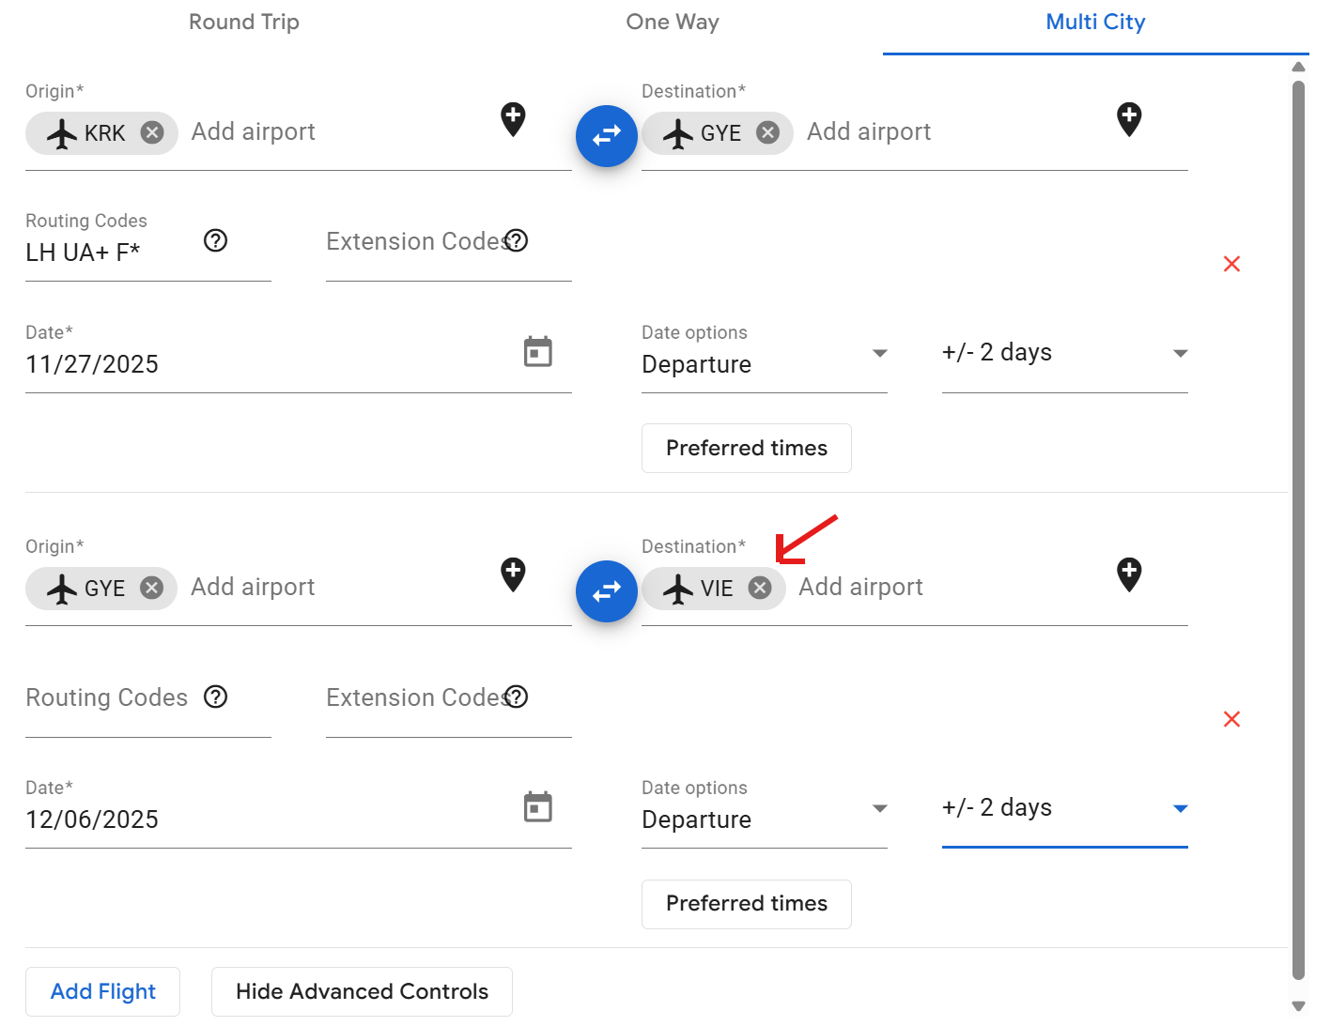
Task: Click Add airport next to VIE destination
Action: [861, 587]
